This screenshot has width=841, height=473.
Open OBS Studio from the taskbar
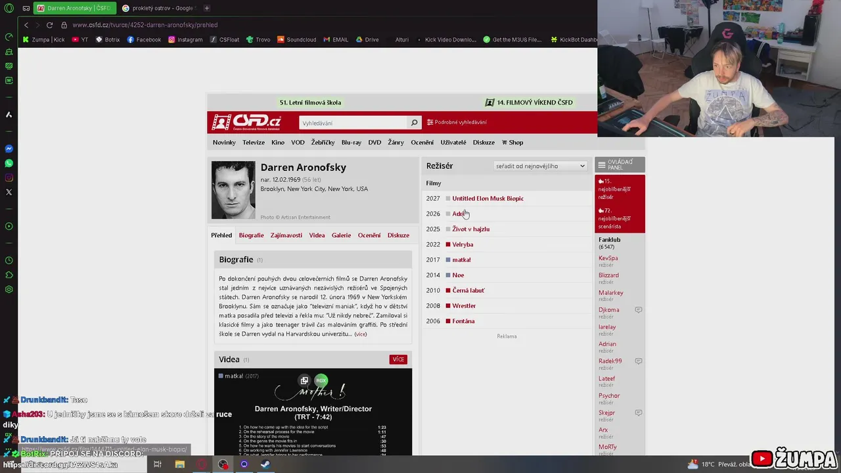[x=223, y=464]
